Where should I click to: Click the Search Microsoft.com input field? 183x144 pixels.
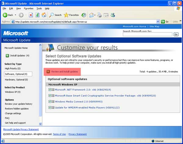pyautogui.click(x=148, y=34)
